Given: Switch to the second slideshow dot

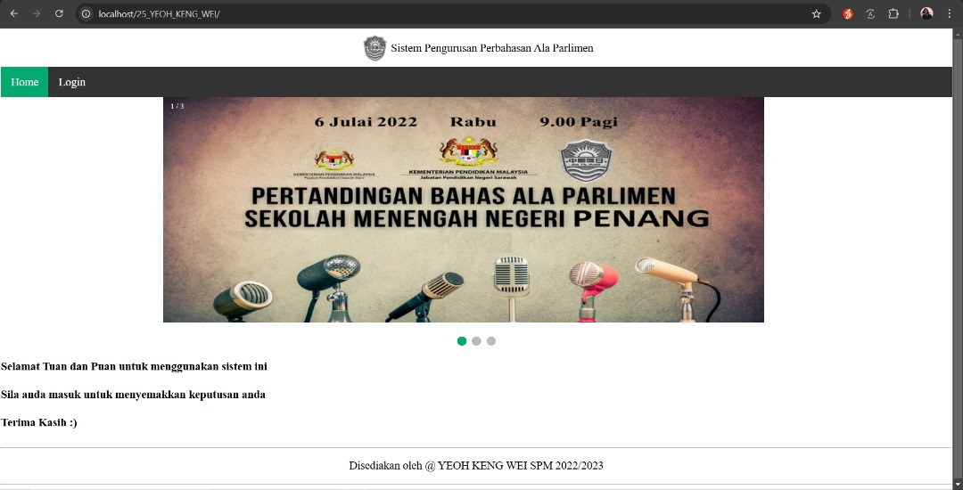Looking at the screenshot, I should click(476, 341).
